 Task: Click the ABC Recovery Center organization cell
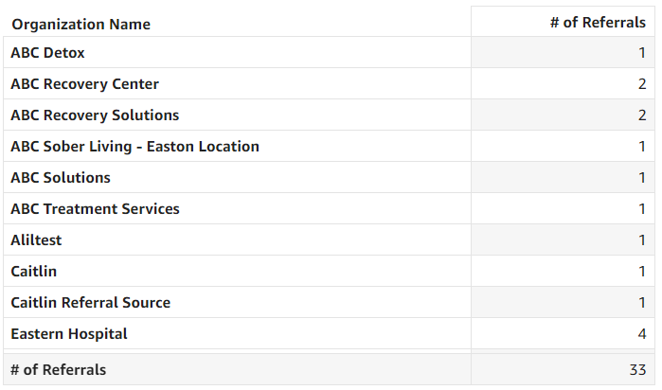[x=84, y=84]
